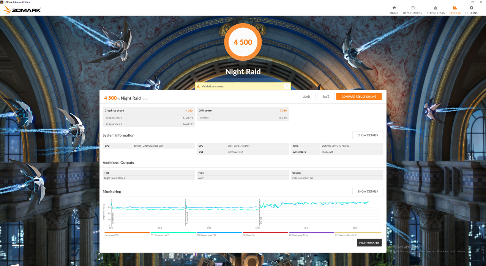This screenshot has height=266, width=486.
Task: Click the CPU score value 7 340
Action: 283,111
